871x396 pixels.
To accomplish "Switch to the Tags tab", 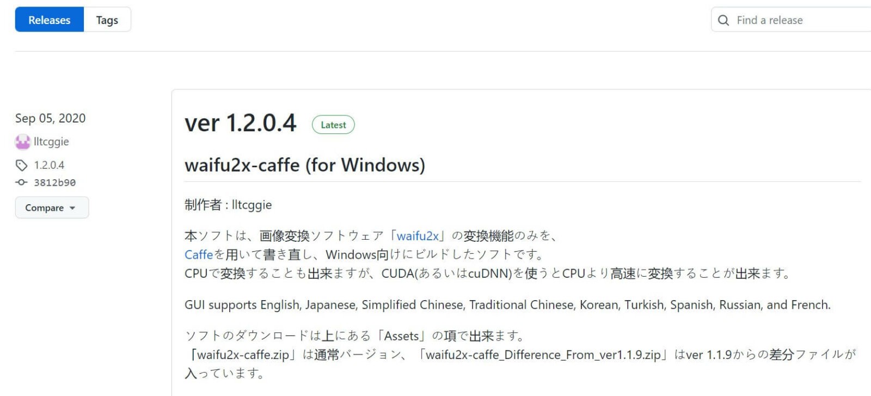I will tap(107, 20).
